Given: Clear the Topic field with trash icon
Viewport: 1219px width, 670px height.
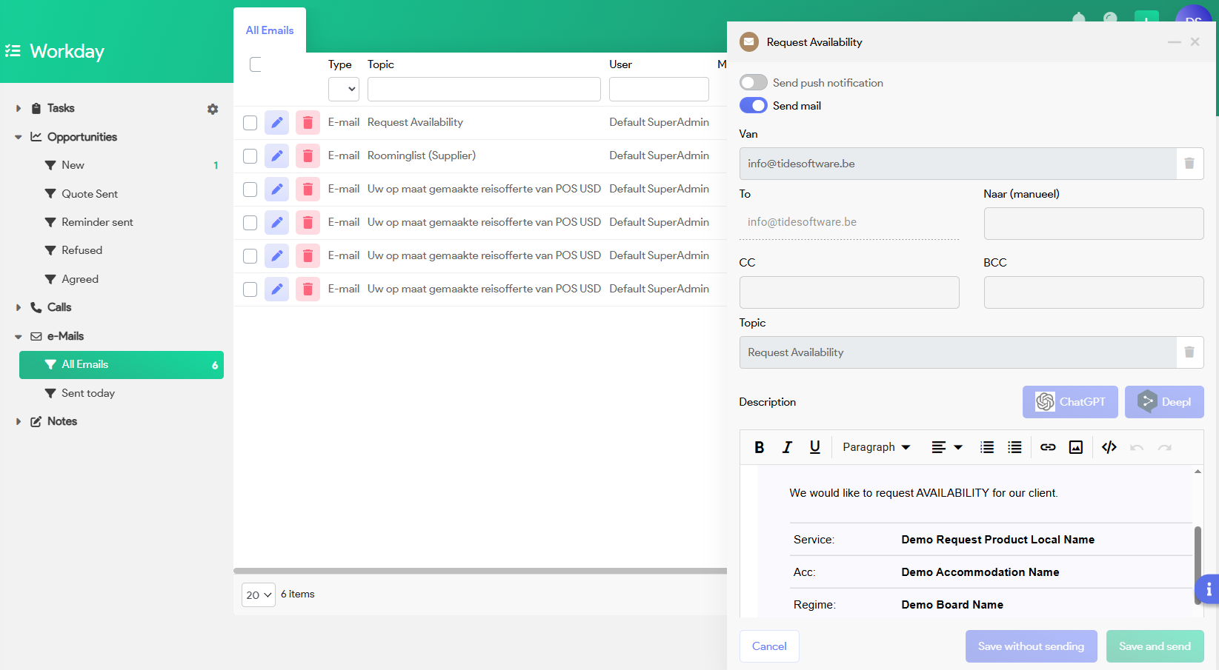Looking at the screenshot, I should (x=1189, y=352).
